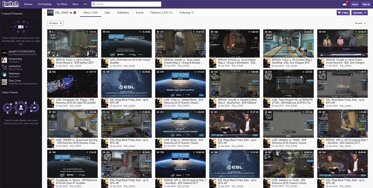Screen dimensions: 373x188
Task: Click Nathanias channel avatar
Action: click(4, 75)
